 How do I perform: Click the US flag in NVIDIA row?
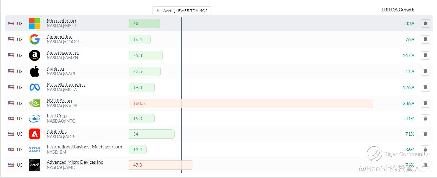point(11,103)
